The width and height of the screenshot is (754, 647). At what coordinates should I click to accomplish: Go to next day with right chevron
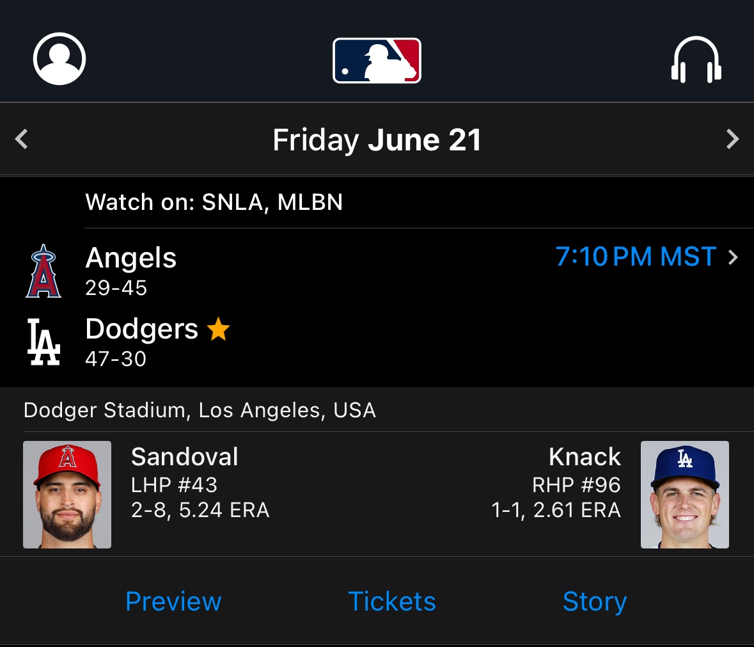click(732, 140)
